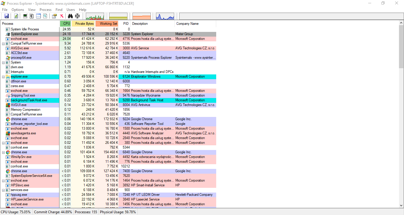The width and height of the screenshot is (404, 215).
Task: Open the Options menu
Action: coord(18,10)
